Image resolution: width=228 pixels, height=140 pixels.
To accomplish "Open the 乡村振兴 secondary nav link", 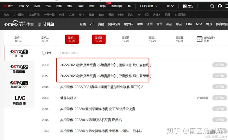I will (x=19, y=15).
